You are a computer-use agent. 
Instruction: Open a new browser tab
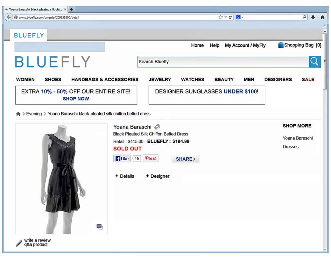coord(72,9)
